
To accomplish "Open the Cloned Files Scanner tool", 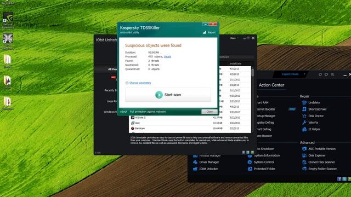I will click(319, 162).
